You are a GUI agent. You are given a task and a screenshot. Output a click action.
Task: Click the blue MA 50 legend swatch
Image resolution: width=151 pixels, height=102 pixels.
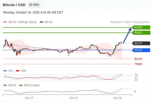41,22
